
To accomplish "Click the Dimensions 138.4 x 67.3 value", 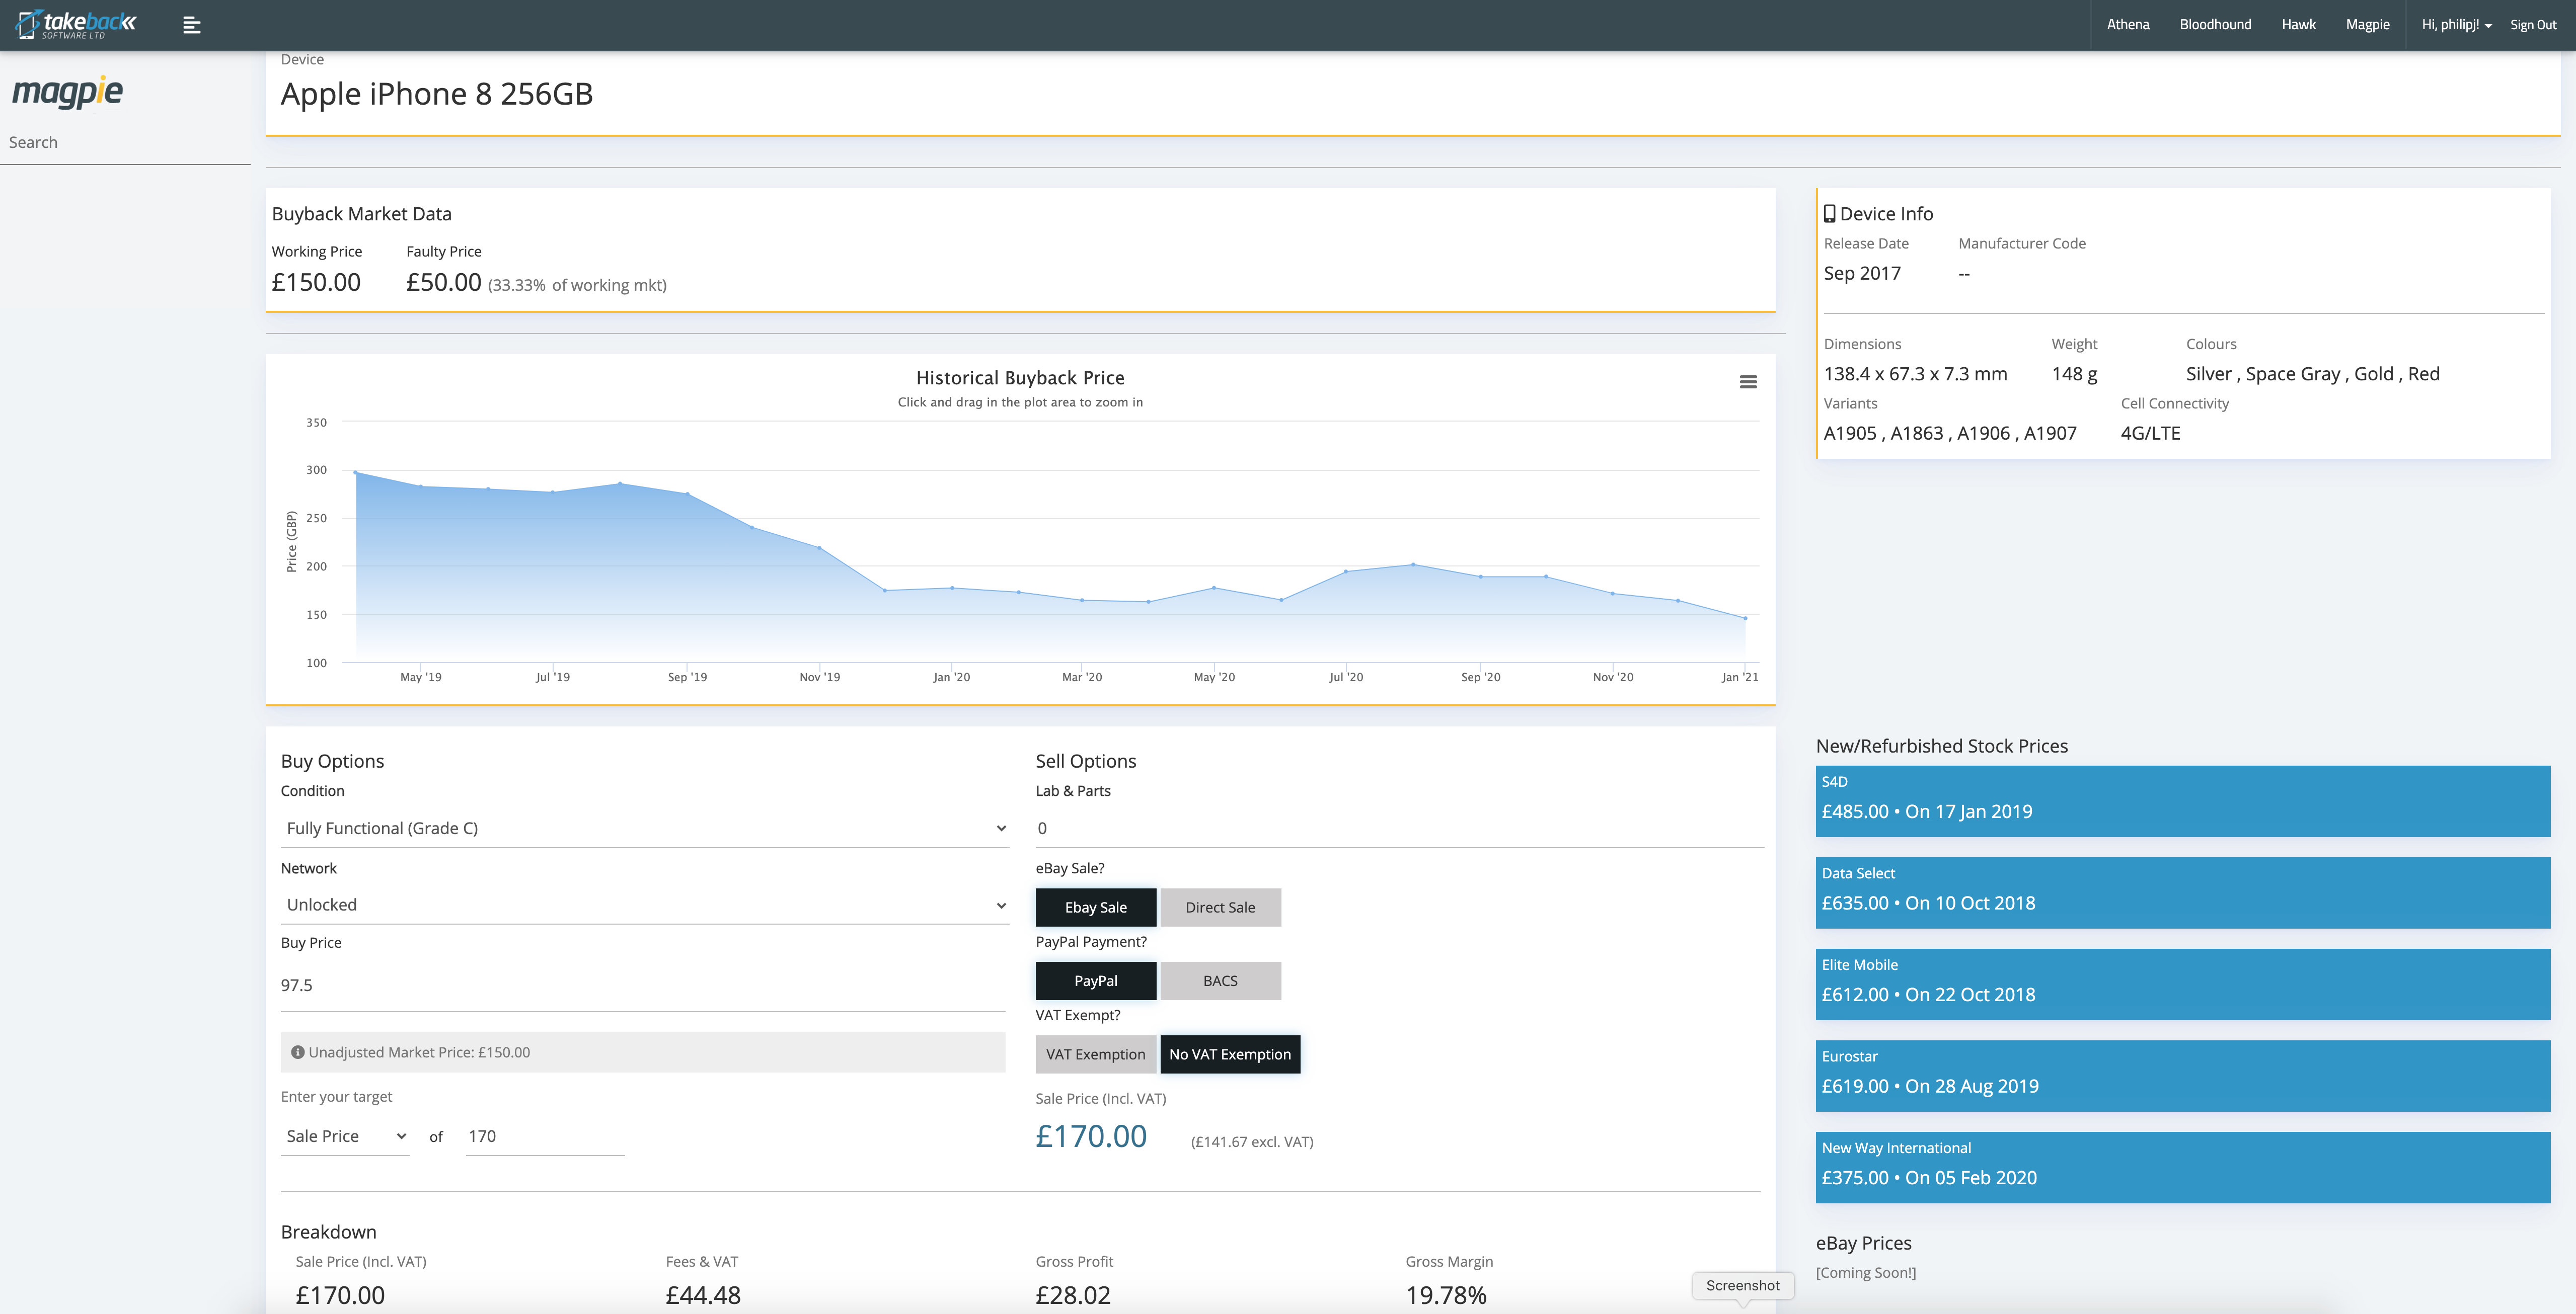I will 1915,374.
